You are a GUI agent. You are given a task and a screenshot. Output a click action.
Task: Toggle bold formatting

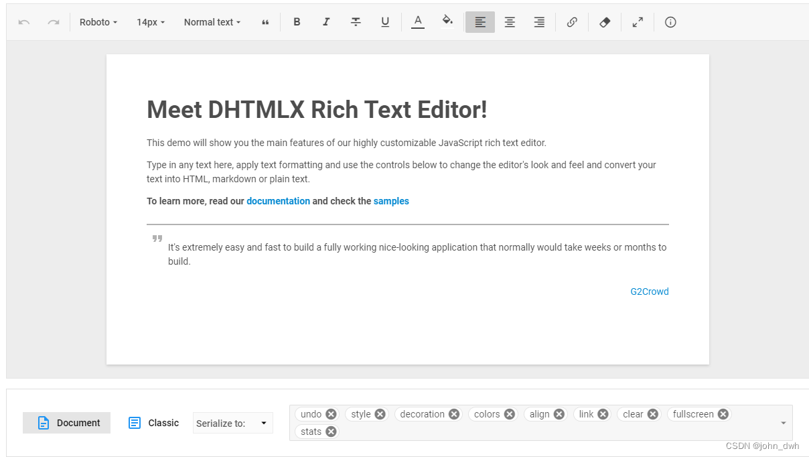[297, 22]
